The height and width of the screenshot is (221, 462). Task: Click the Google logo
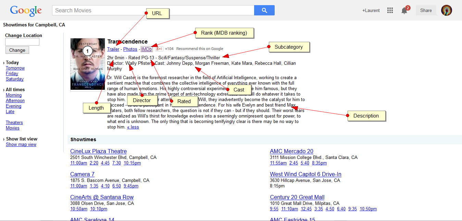(x=26, y=11)
